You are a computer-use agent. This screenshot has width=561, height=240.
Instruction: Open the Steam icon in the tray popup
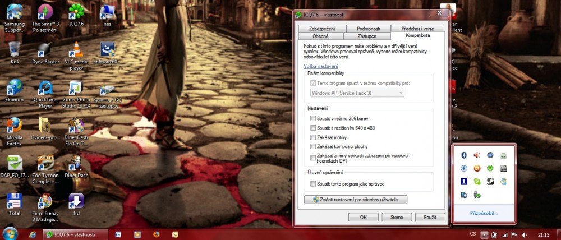490,182
